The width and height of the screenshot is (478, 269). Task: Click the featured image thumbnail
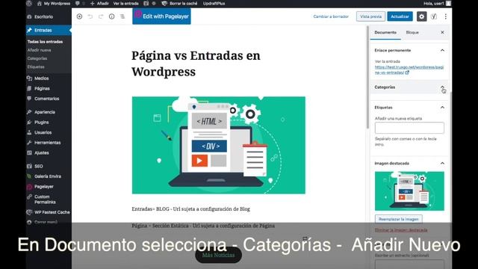409,191
